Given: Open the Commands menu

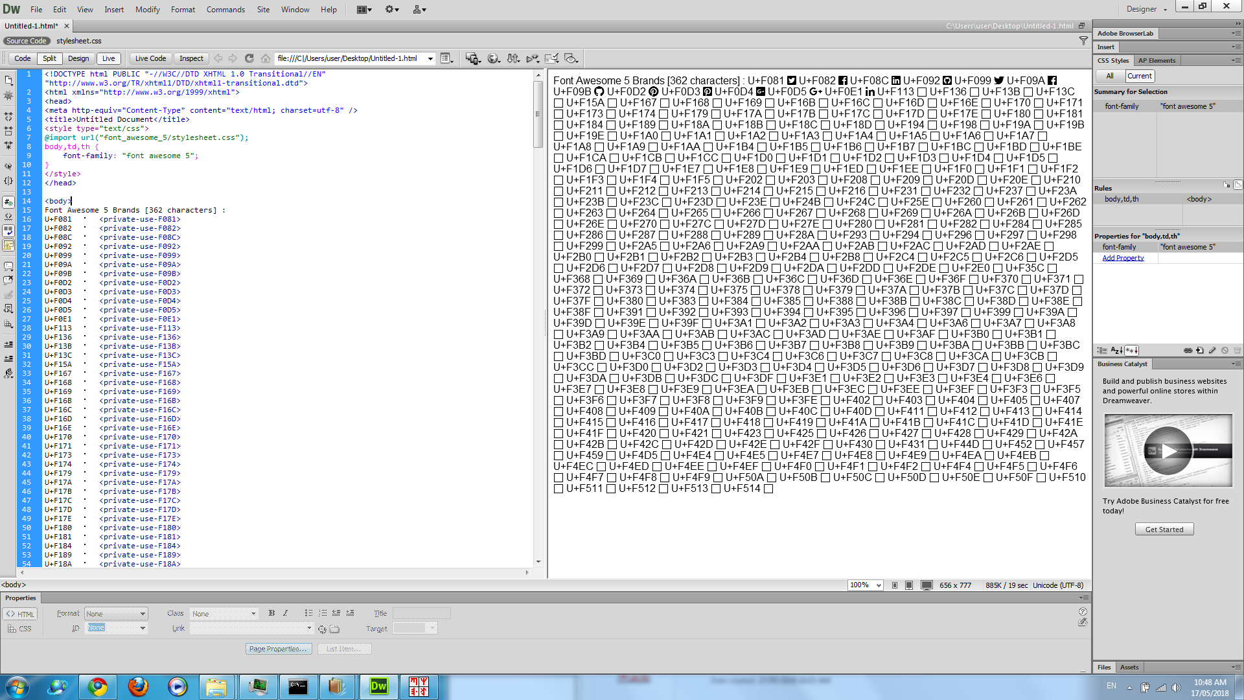Looking at the screenshot, I should (x=225, y=9).
